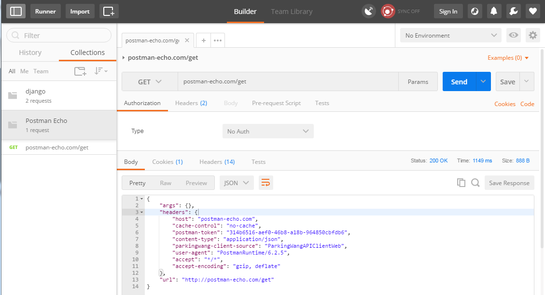The image size is (545, 295).
Task: Send the GET request
Action: (x=459, y=81)
